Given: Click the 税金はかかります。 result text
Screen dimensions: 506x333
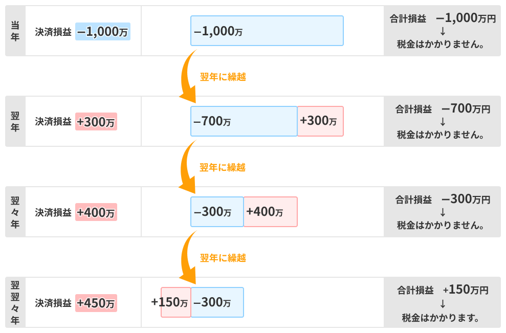Looking at the screenshot, I should click(441, 318).
